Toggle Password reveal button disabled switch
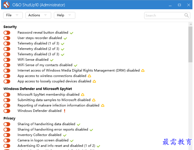The width and height of the screenshot is (194, 150). click(7, 33)
